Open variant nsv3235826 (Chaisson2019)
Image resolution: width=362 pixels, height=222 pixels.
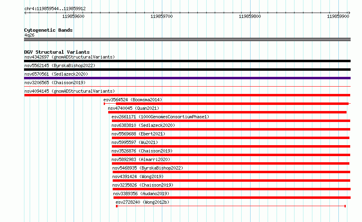click(x=143, y=185)
